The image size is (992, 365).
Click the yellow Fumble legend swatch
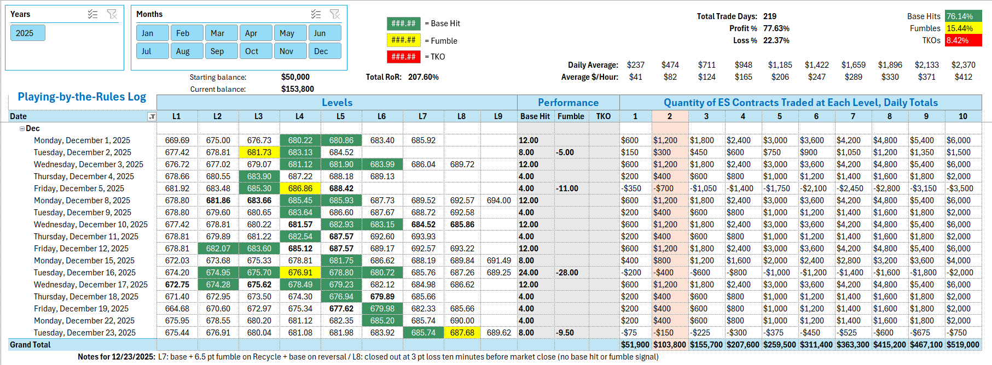click(403, 40)
